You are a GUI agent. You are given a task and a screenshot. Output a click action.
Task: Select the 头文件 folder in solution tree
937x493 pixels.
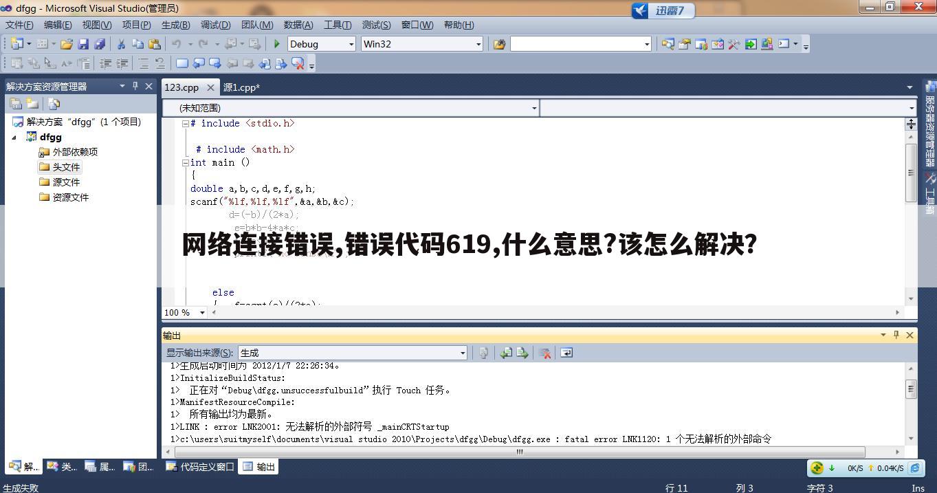pos(66,167)
